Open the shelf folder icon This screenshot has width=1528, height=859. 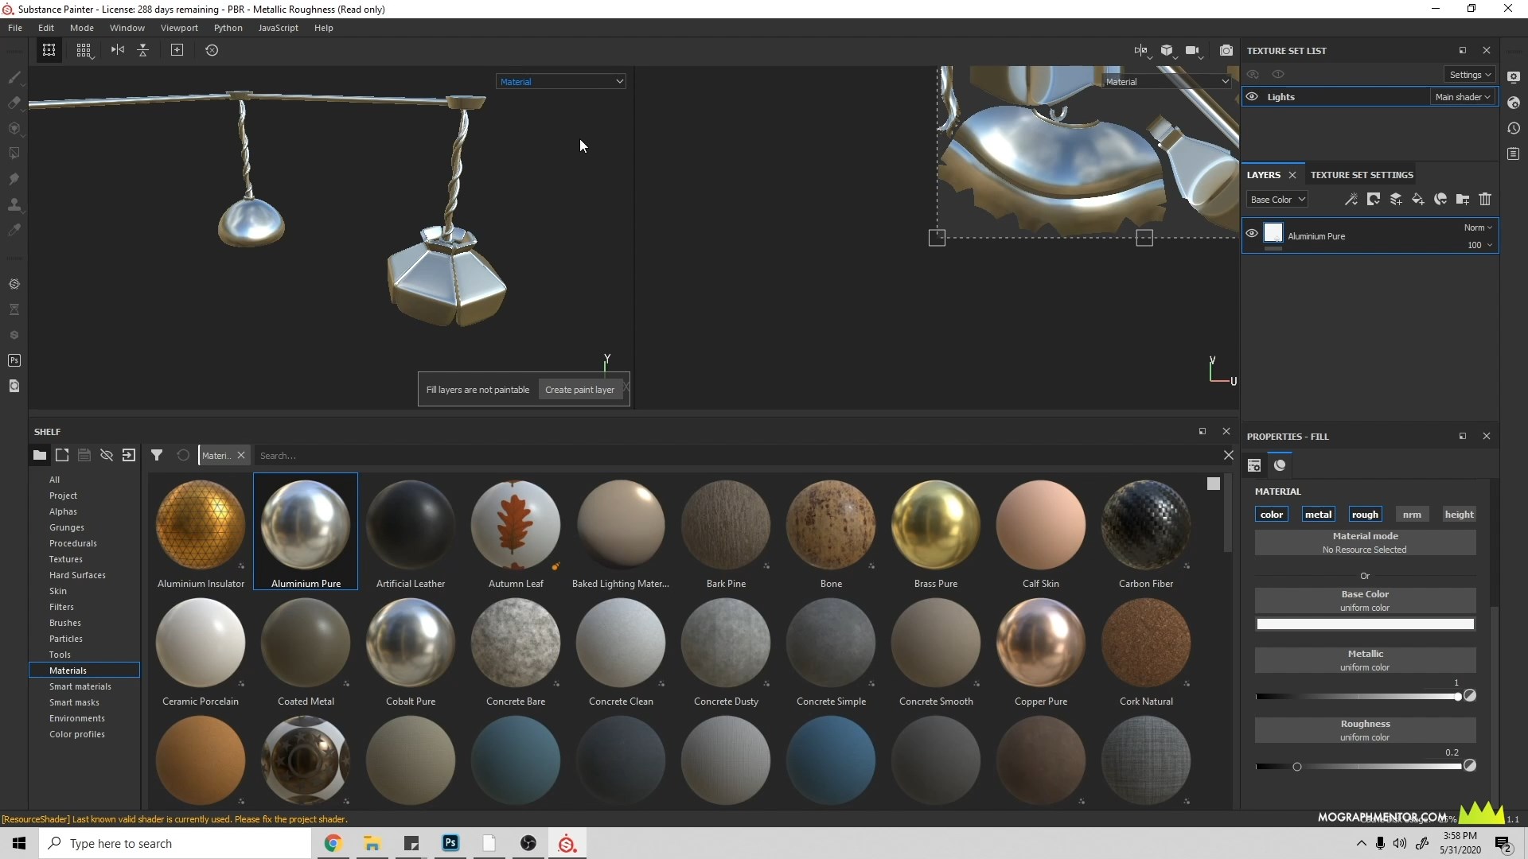click(x=39, y=456)
